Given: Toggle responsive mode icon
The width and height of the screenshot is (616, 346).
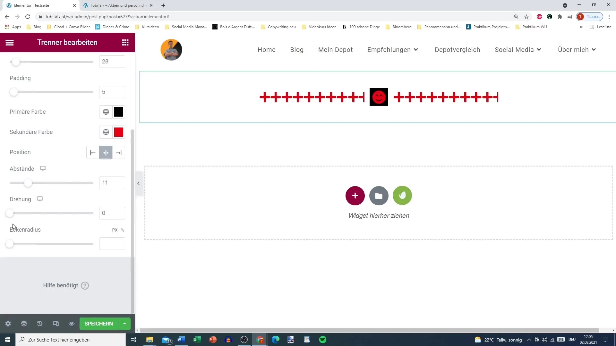Looking at the screenshot, I should (x=56, y=324).
